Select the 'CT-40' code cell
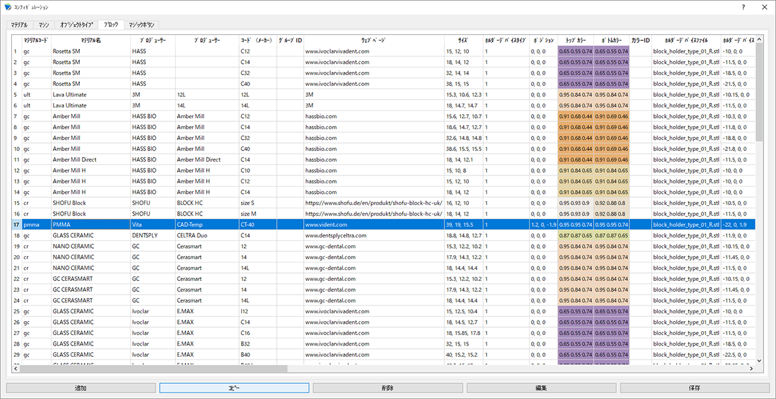 258,225
